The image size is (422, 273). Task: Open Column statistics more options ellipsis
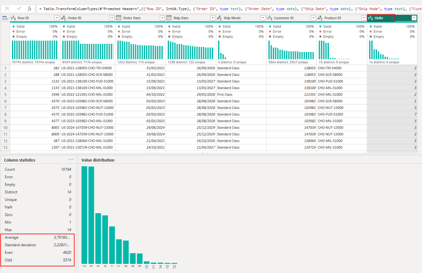[x=71, y=159]
